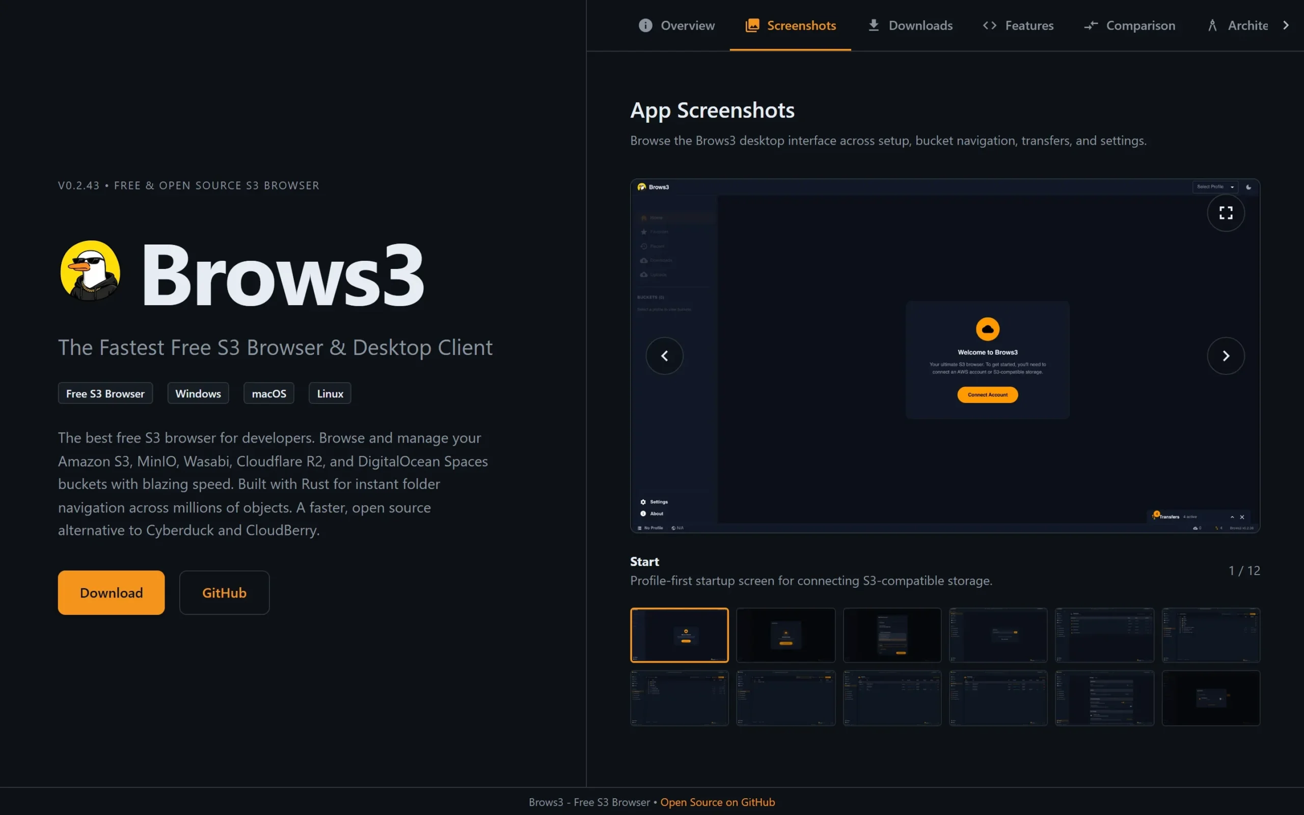This screenshot has width=1304, height=815.
Task: Open the screenshot in fullscreen view
Action: coord(1226,213)
